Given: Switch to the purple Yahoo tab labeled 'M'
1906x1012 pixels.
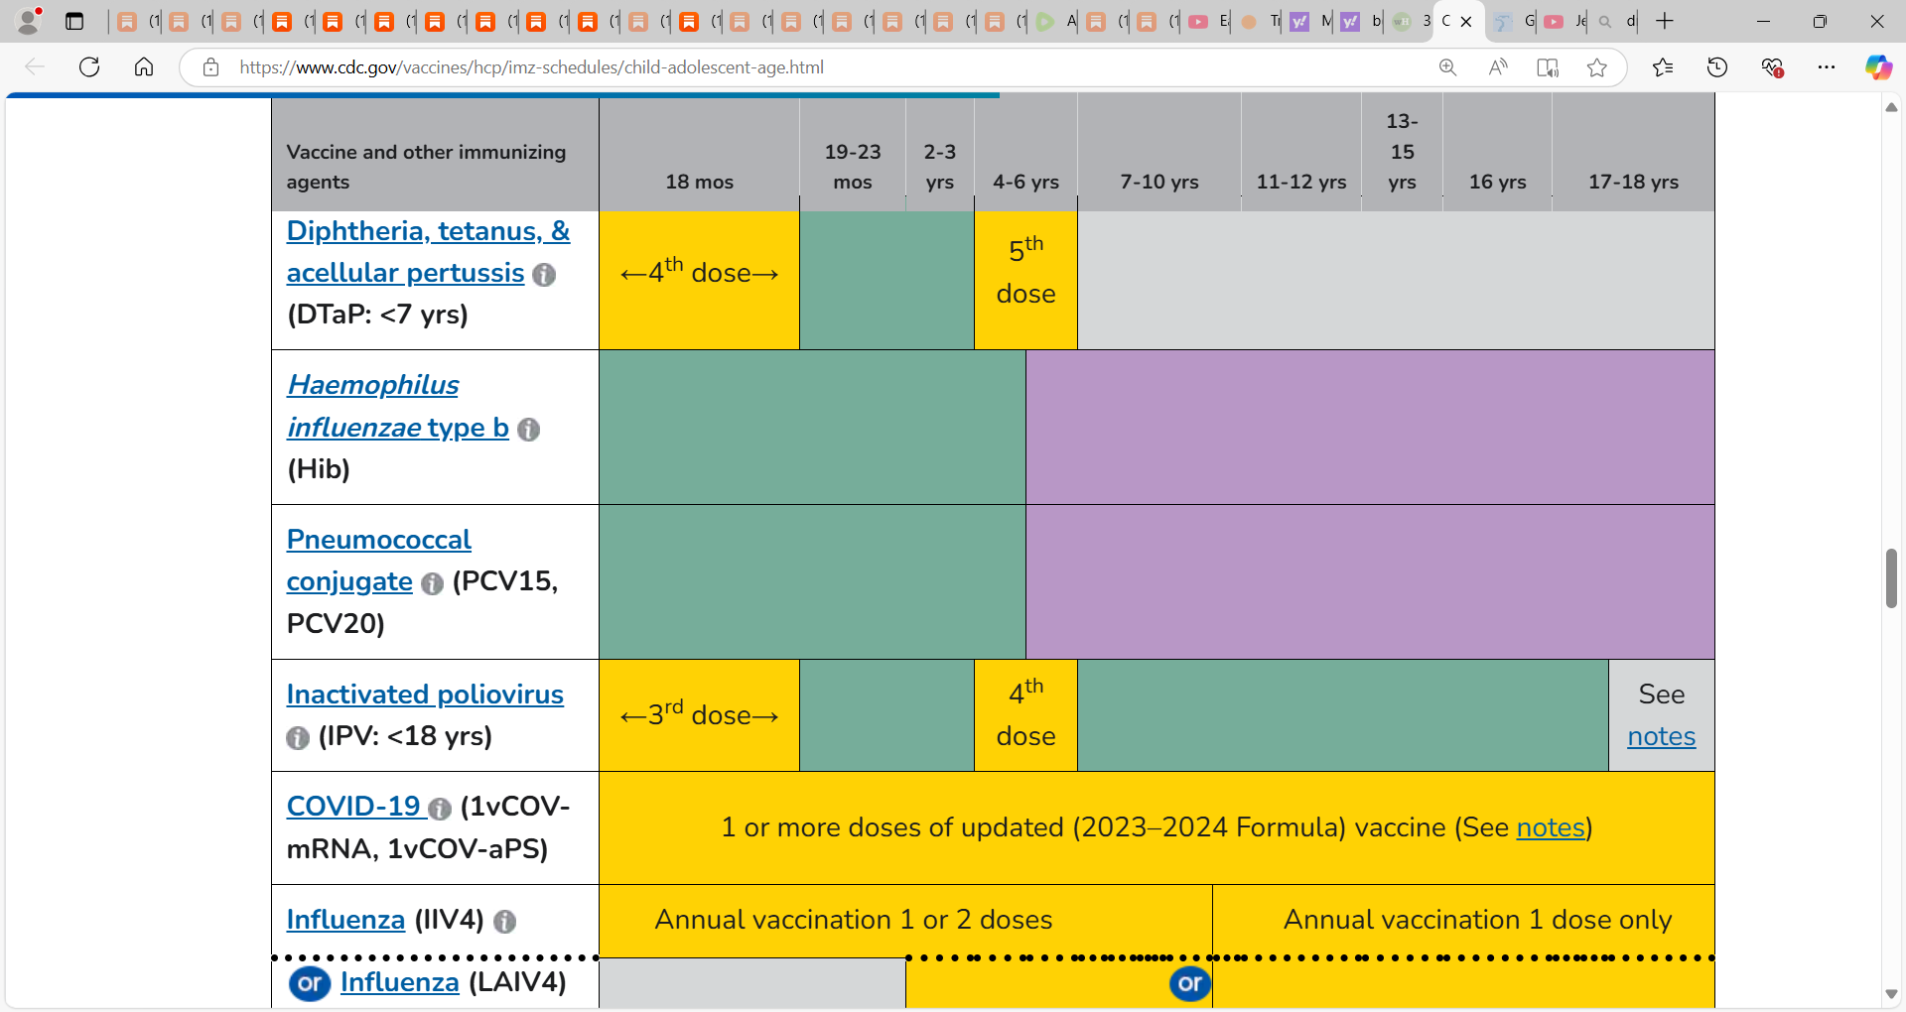Looking at the screenshot, I should (1309, 21).
